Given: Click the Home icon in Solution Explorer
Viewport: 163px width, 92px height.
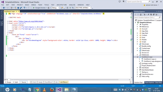Looking at the screenshot, I should (141, 15).
